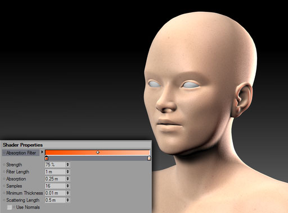288x213 pixels.
Task: Select the orange left gradient knot
Action: [x=47, y=158]
